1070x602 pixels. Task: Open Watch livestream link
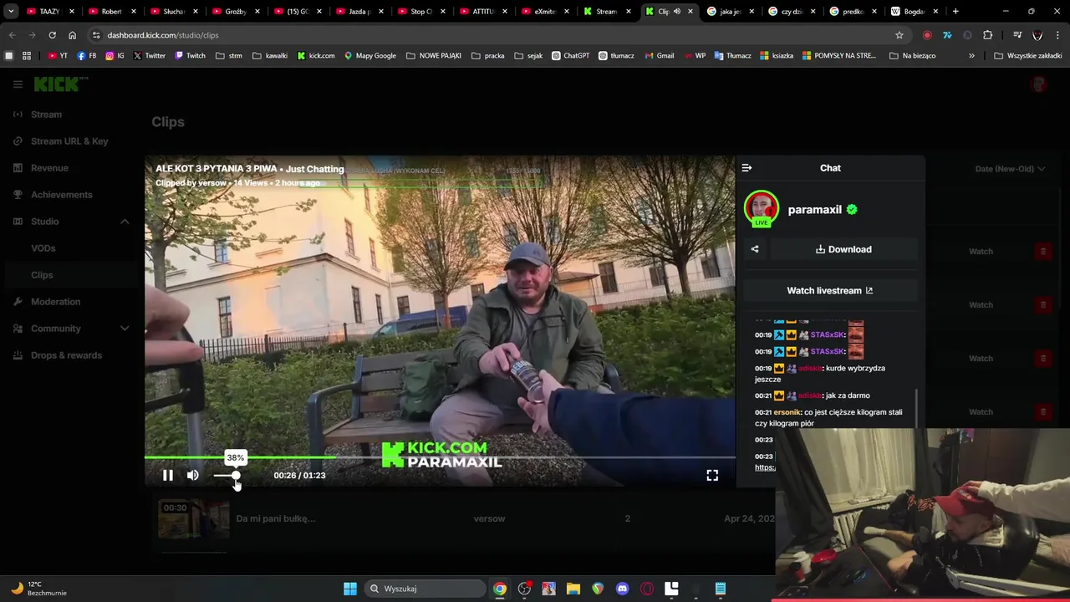click(830, 290)
